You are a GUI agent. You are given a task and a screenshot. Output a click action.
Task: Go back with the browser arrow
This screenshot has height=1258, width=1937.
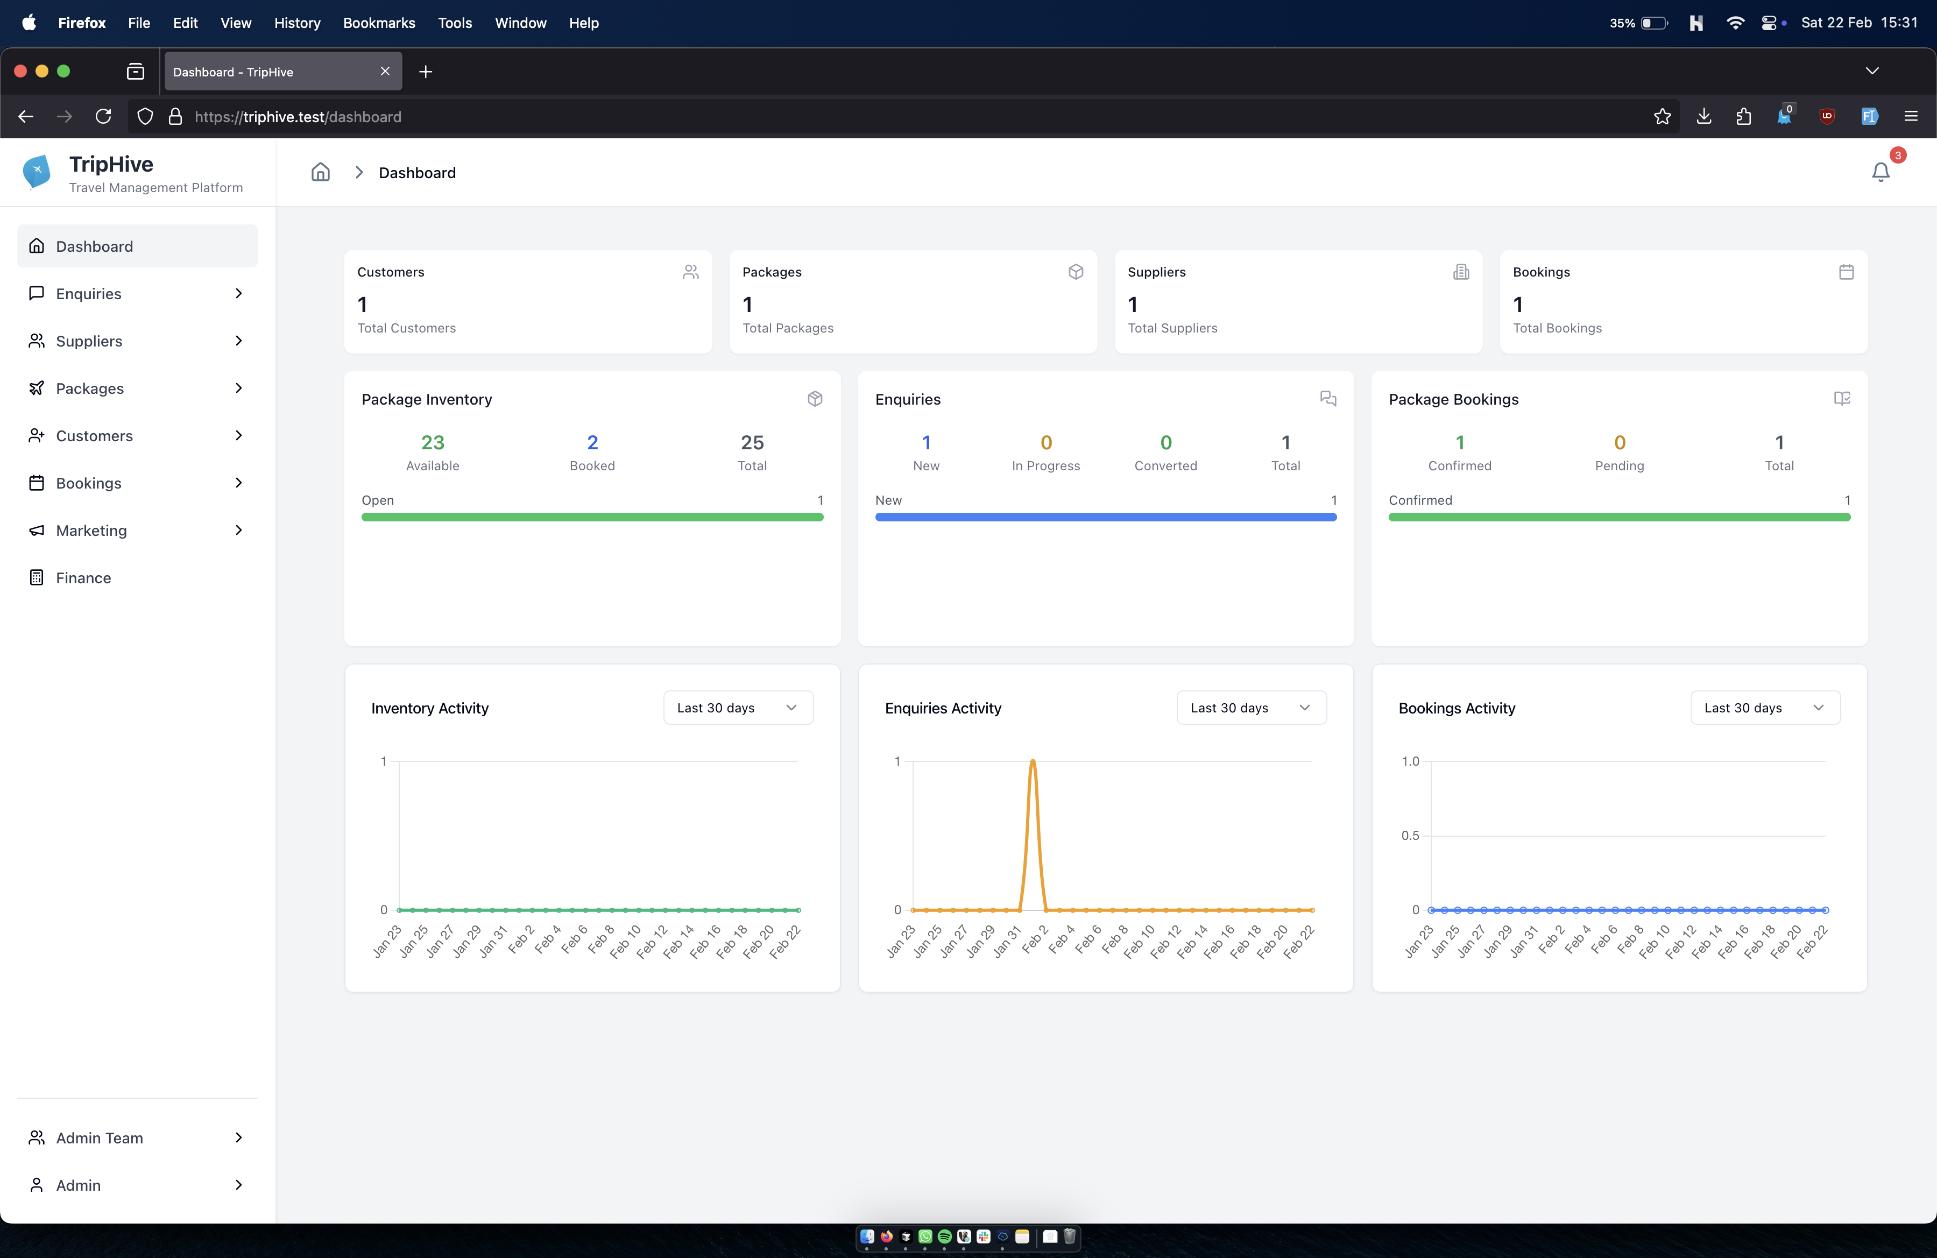[26, 116]
